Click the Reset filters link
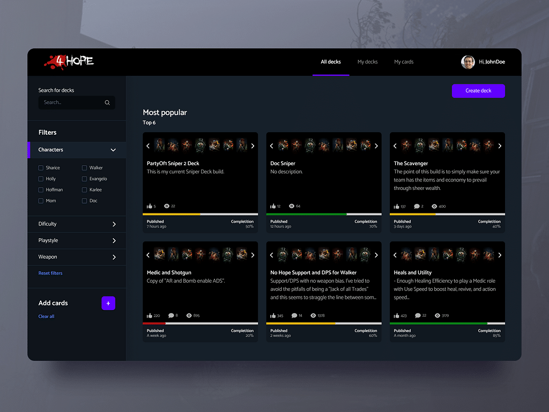Viewport: 549px width, 412px height. (50, 273)
